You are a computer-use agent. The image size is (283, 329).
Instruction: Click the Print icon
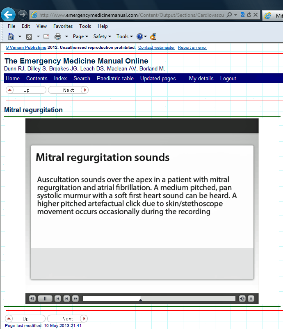(57, 36)
